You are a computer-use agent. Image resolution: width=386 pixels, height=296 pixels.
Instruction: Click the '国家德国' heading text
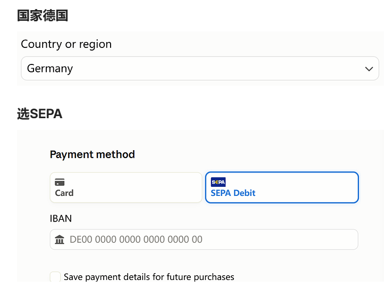coord(43,15)
